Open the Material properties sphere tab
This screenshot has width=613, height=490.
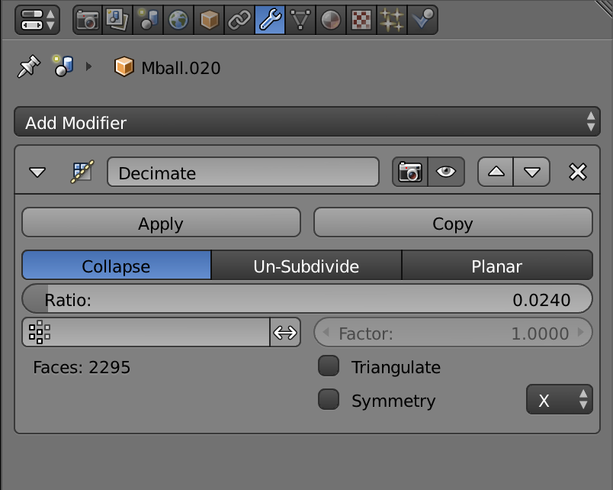(330, 20)
